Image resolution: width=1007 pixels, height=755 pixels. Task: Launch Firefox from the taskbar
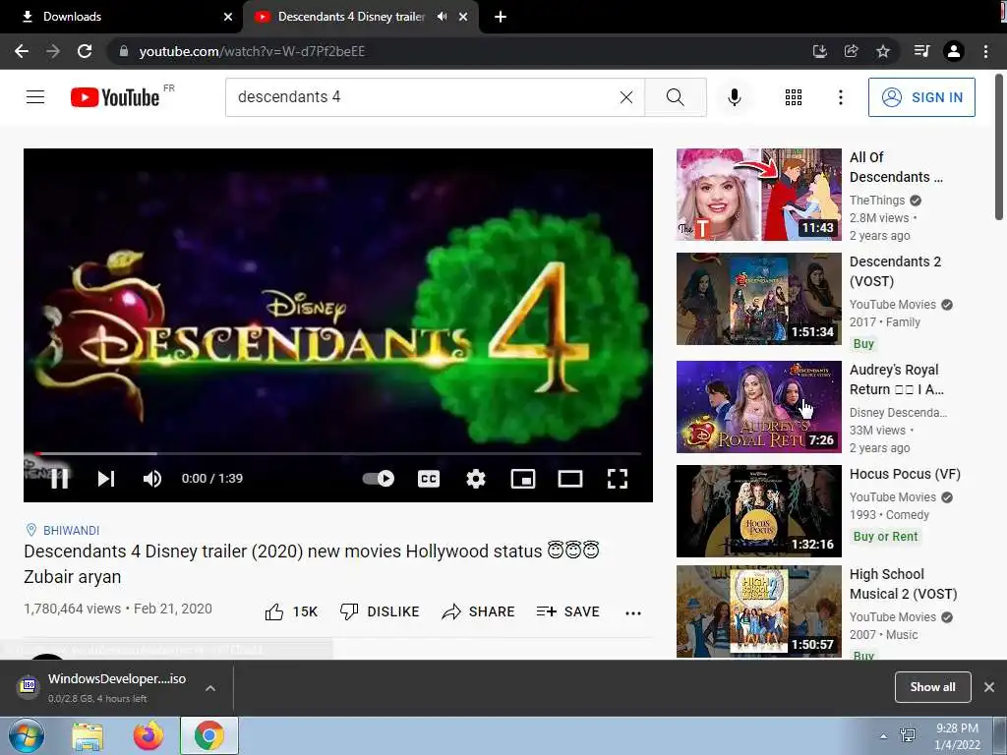(148, 735)
